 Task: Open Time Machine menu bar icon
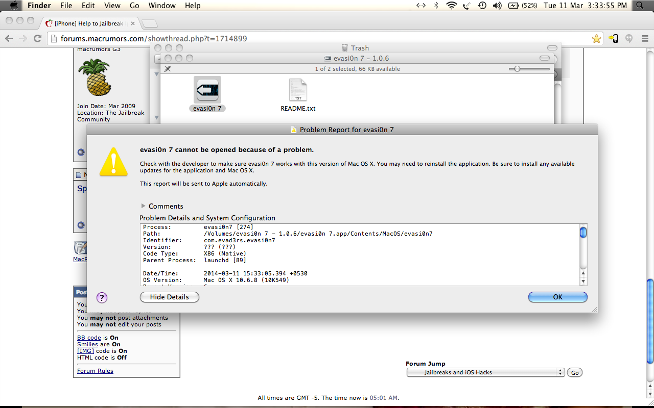coord(482,6)
